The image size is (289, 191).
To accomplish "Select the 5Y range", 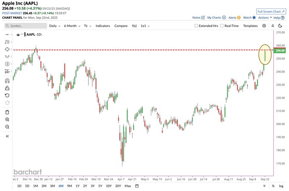I will 100,186.
